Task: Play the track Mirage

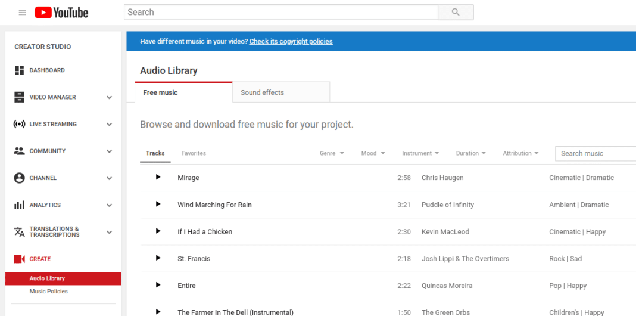Action: coord(158,177)
